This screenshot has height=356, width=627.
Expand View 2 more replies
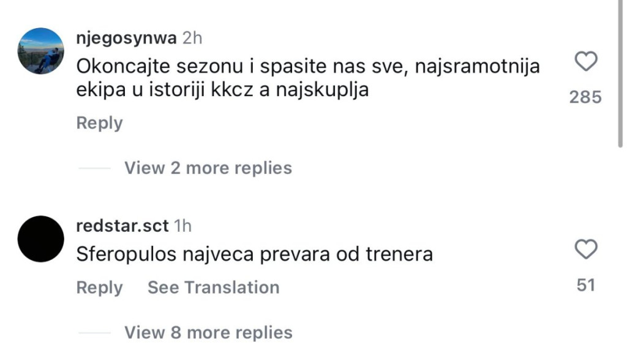208,168
